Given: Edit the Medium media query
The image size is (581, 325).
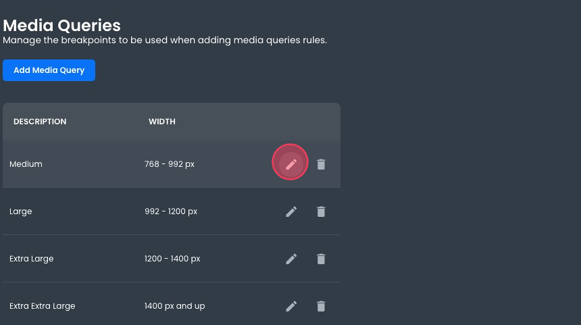Looking at the screenshot, I should (290, 164).
